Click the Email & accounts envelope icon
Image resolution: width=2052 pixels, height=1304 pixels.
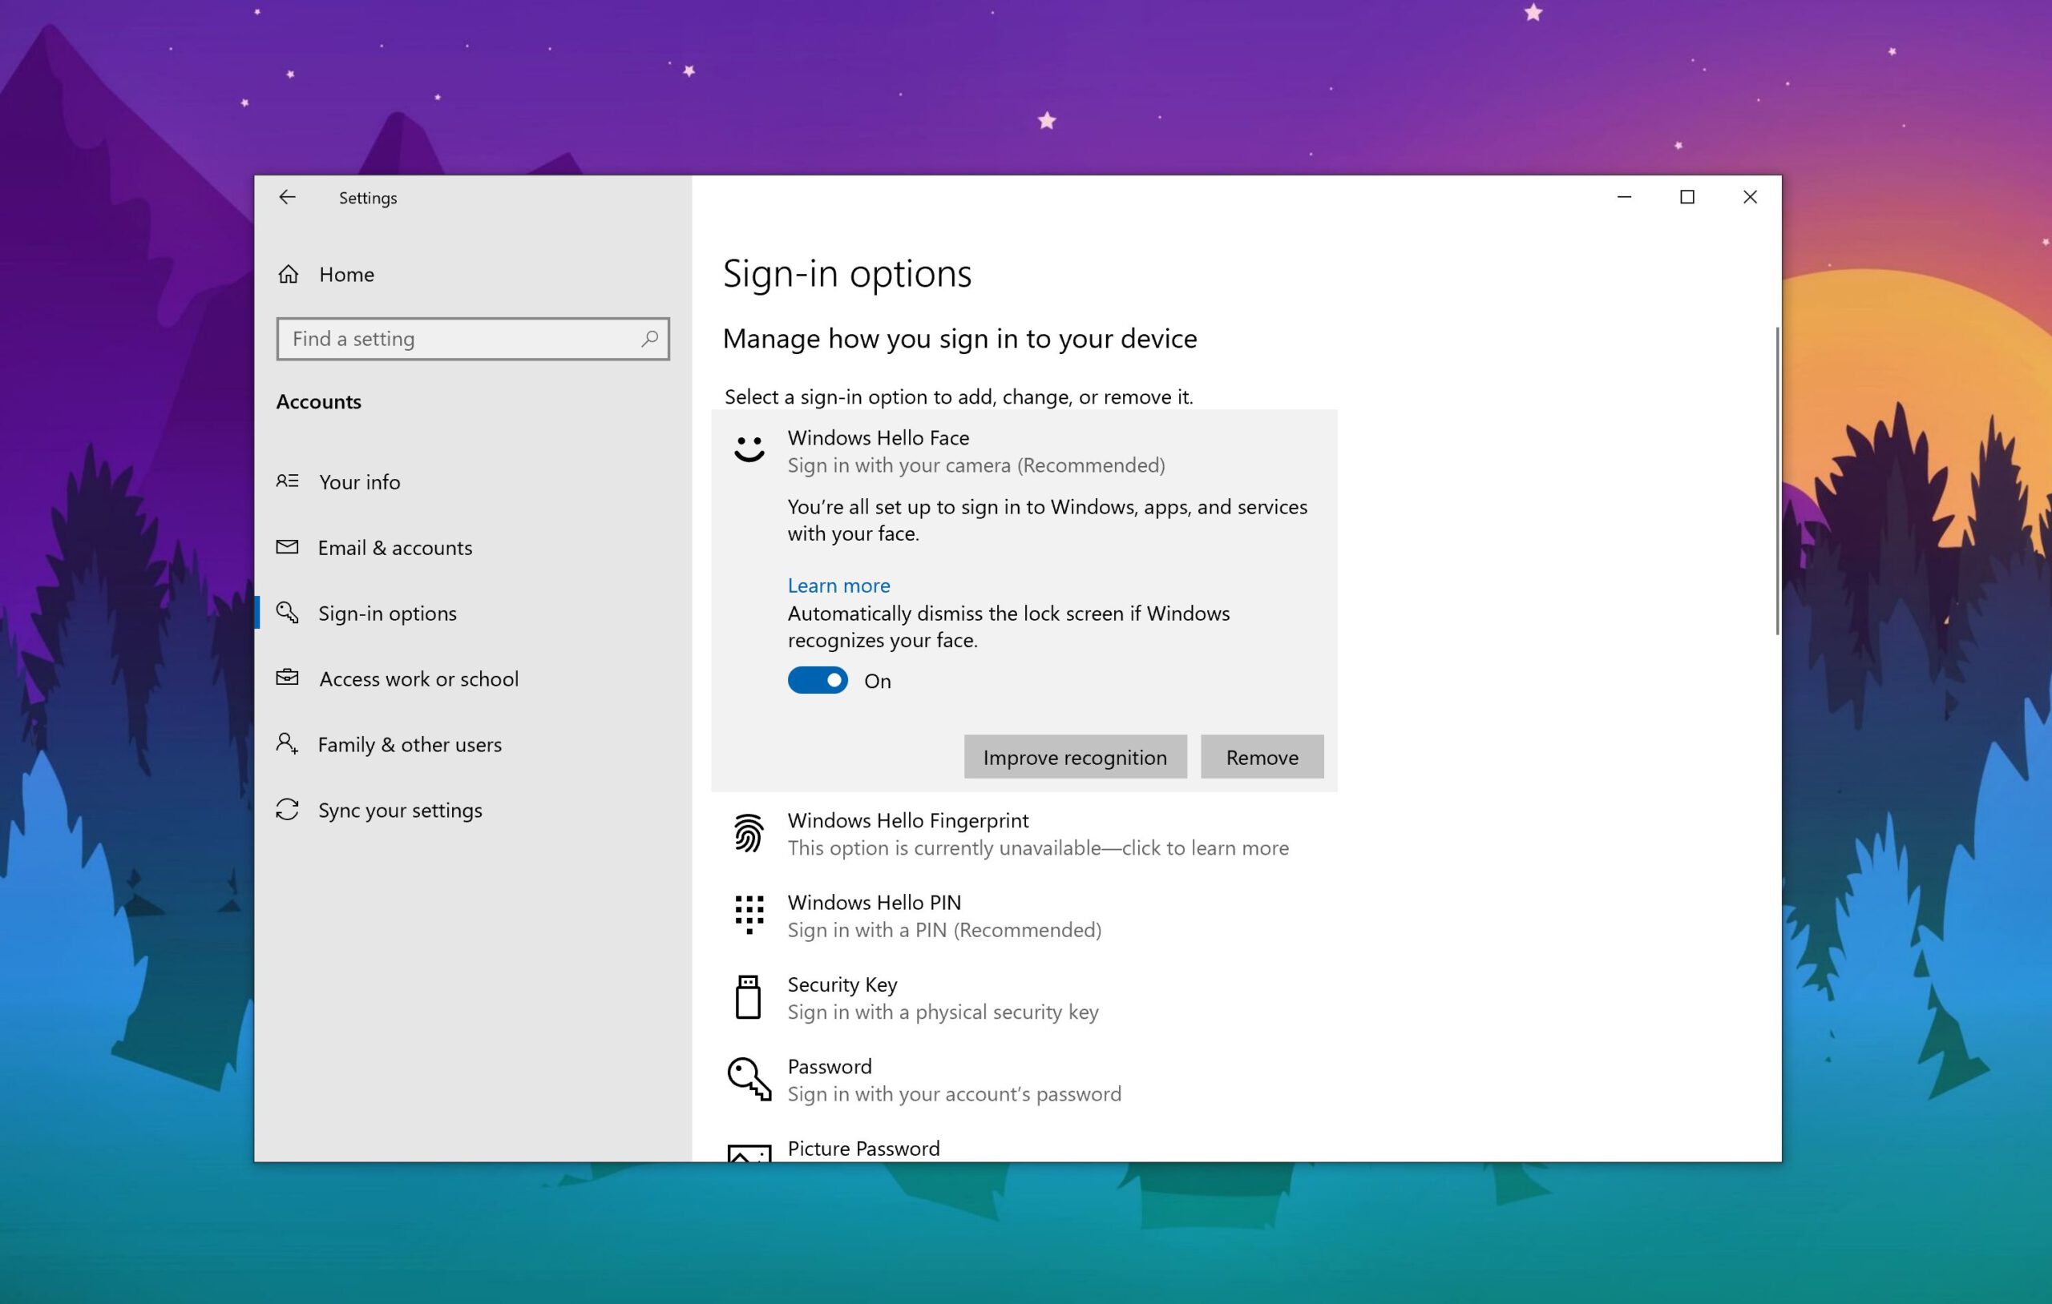(x=287, y=547)
